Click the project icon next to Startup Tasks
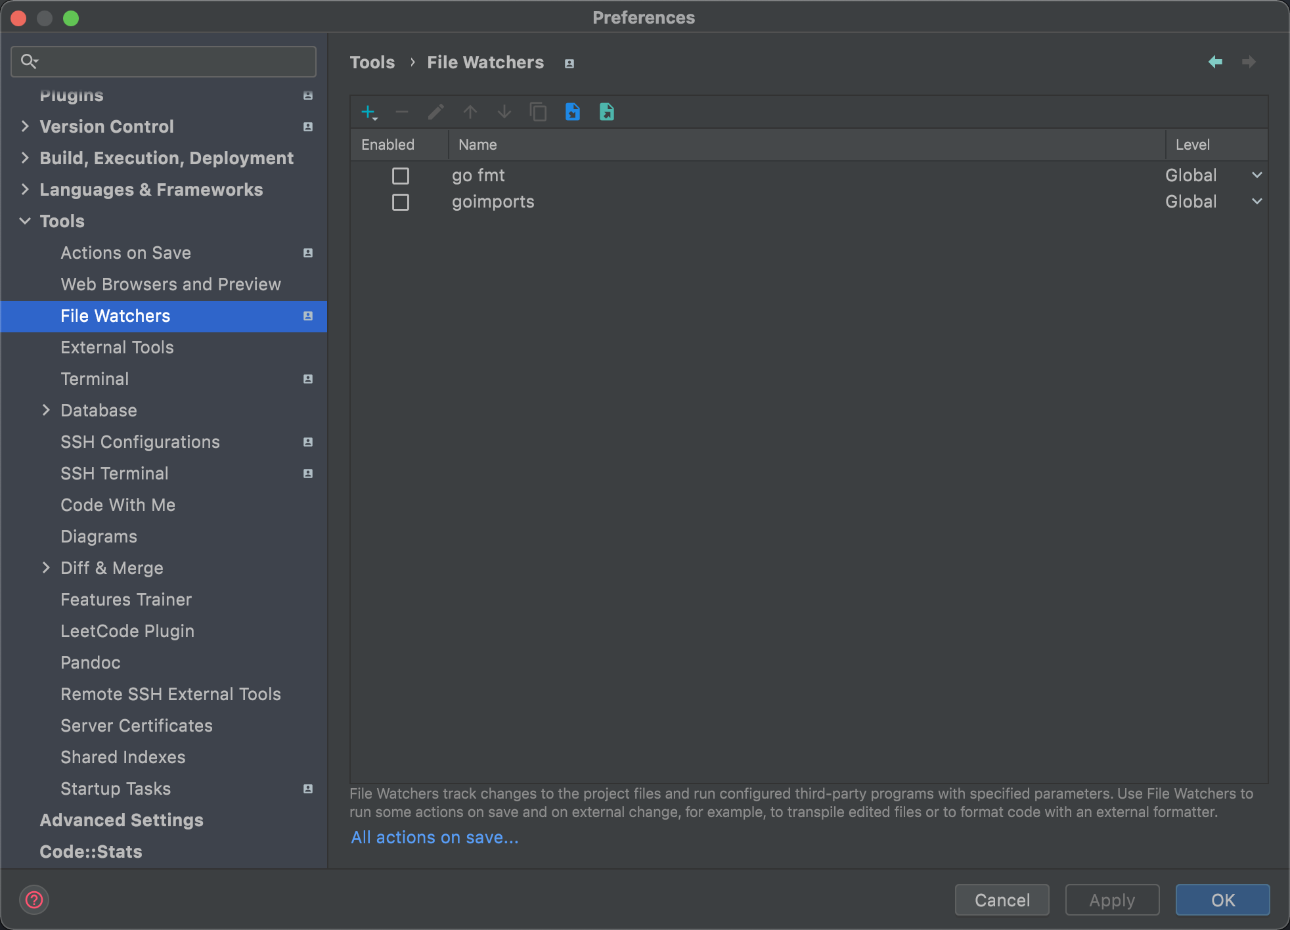Image resolution: width=1290 pixels, height=930 pixels. click(x=308, y=789)
